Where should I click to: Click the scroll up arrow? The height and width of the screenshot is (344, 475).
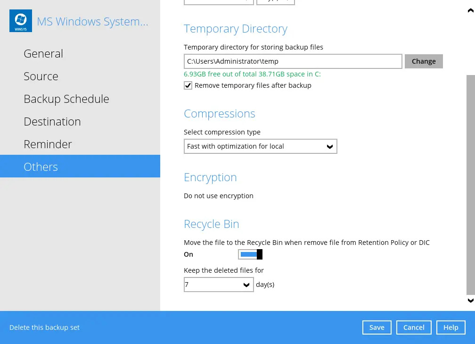click(x=470, y=11)
